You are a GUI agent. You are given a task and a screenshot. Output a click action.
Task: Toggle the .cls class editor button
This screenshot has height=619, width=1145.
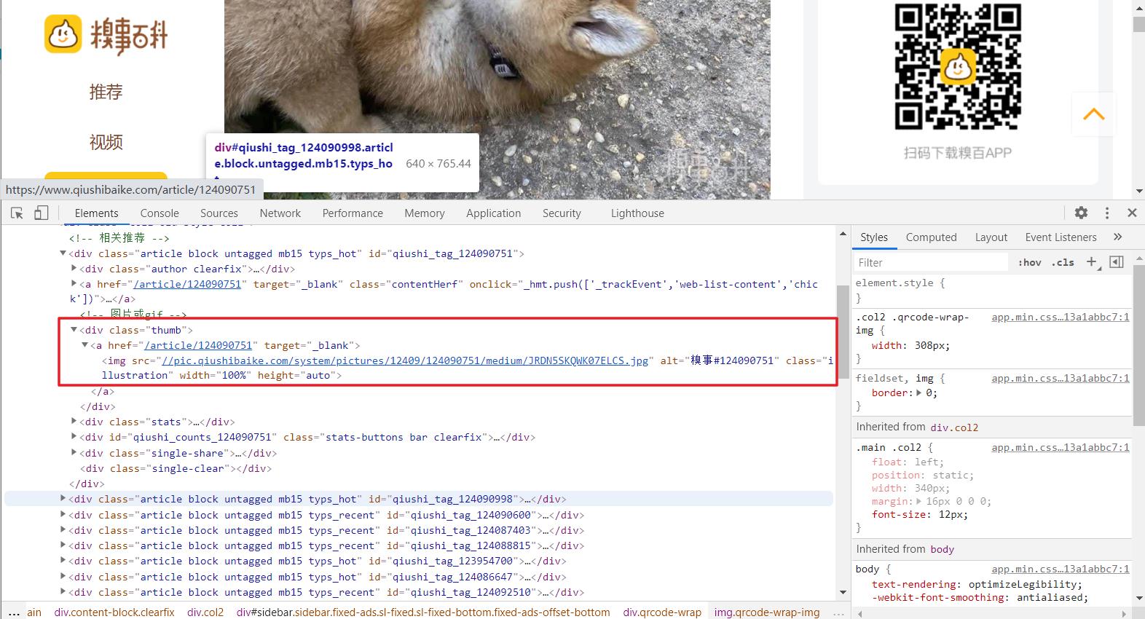1063,262
